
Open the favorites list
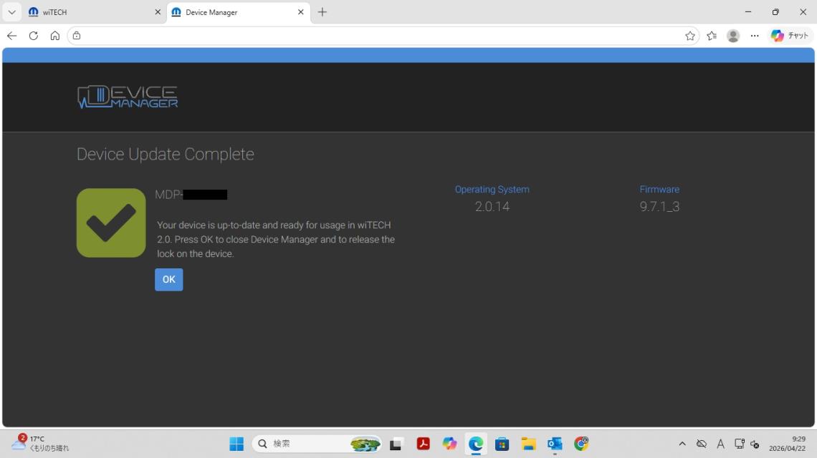[x=711, y=36]
